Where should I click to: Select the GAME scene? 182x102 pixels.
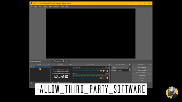pyautogui.click(x=40, y=67)
